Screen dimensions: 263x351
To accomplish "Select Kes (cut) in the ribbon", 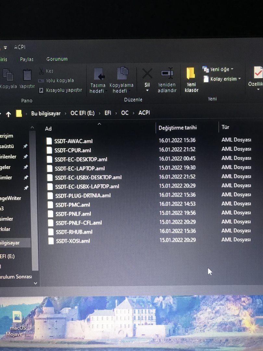I will 46,71.
